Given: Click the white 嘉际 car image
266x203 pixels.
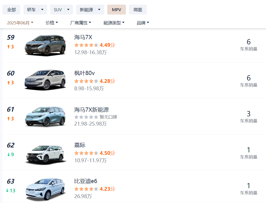Looking at the screenshot, I should 45,155.
